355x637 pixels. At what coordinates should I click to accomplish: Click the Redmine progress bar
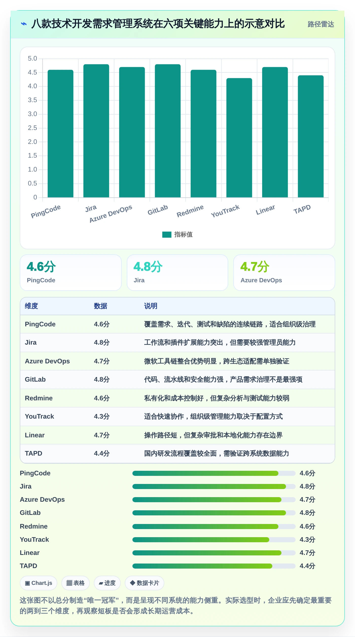tap(214, 527)
